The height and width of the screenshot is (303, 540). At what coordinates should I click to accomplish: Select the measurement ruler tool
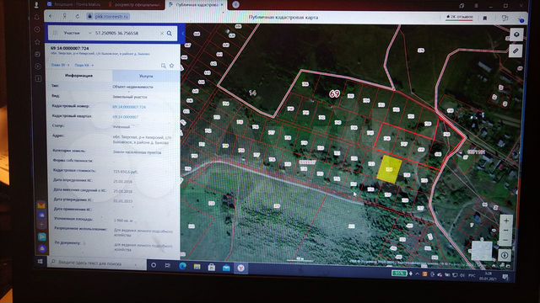(x=516, y=50)
